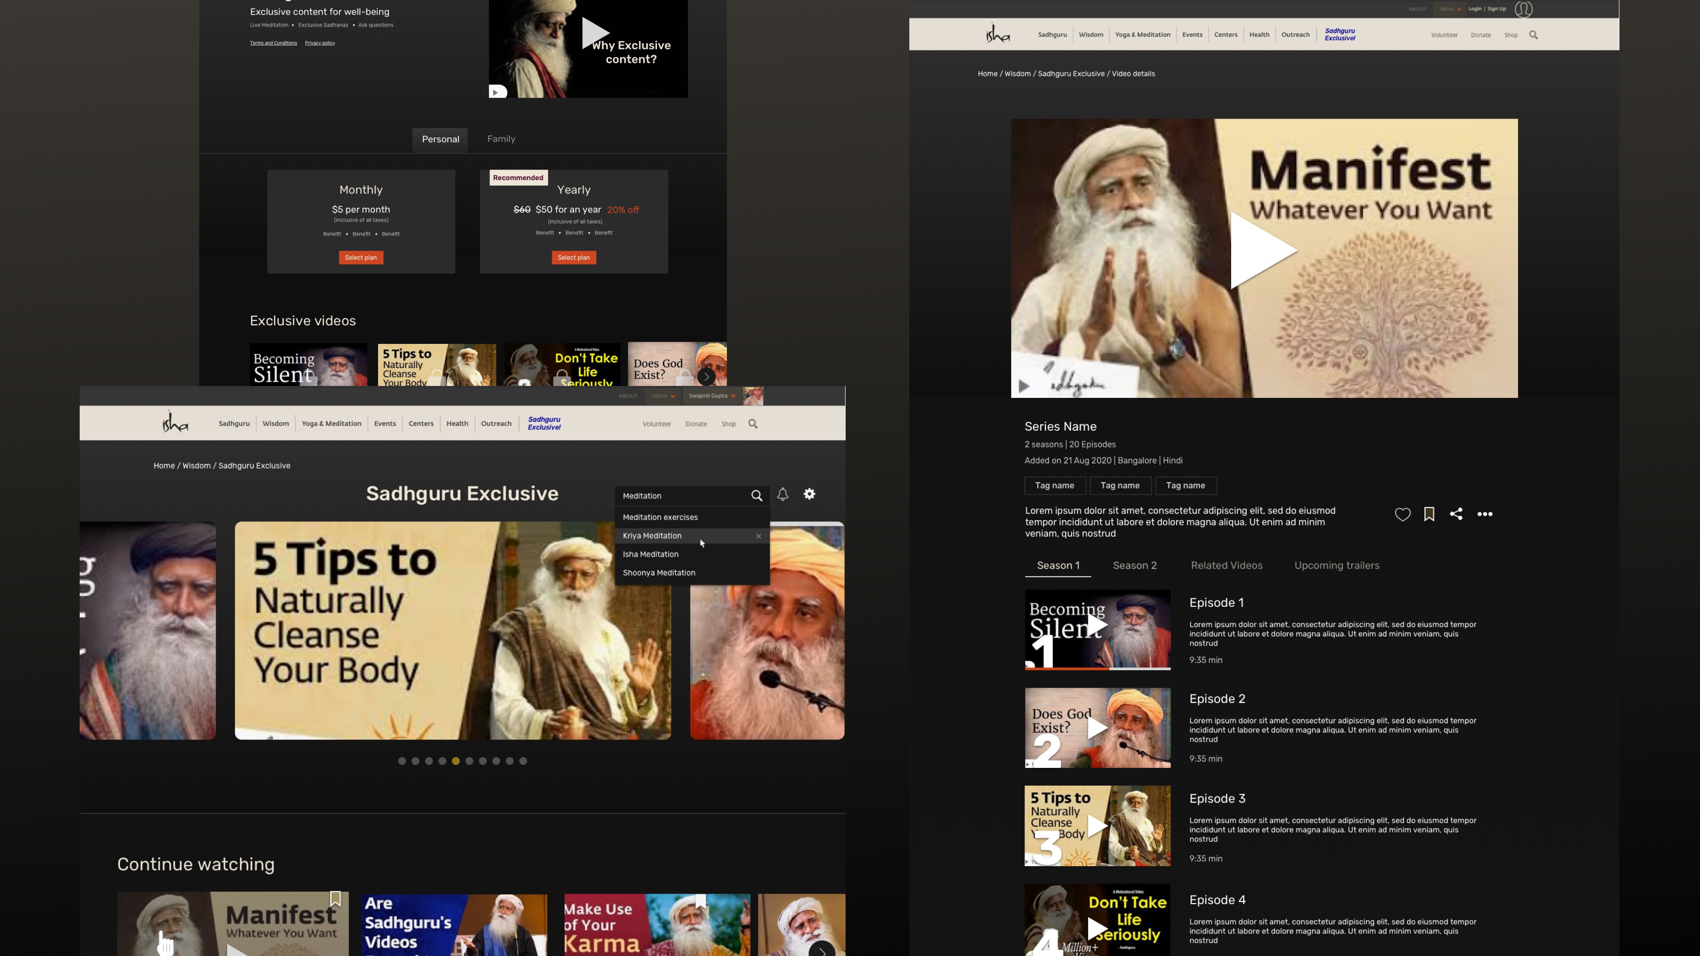The height and width of the screenshot is (956, 1700).
Task: Play Episode 3 5 Tips thumbnail
Action: coord(1097,826)
